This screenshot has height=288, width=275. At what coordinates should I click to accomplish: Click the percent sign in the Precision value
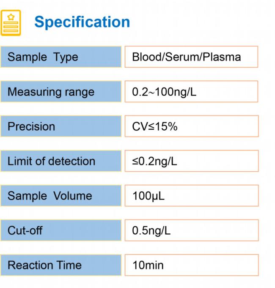(173, 126)
